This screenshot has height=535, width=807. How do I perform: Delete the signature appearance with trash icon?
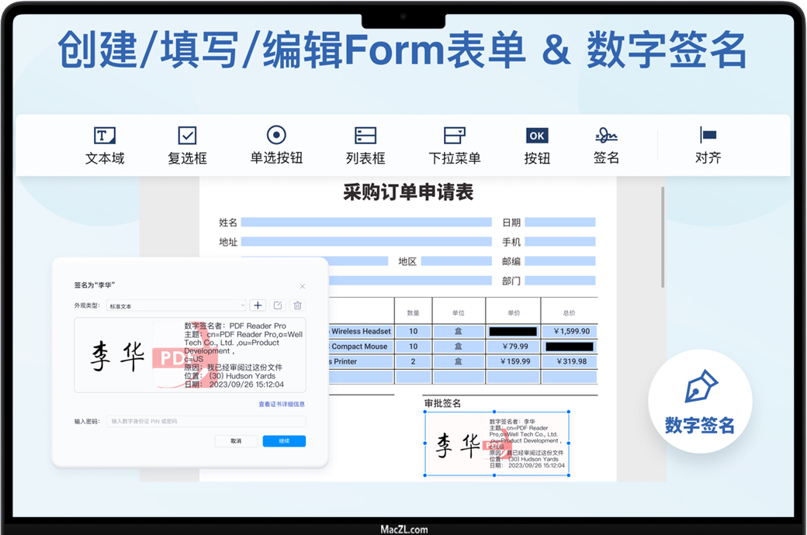(297, 306)
